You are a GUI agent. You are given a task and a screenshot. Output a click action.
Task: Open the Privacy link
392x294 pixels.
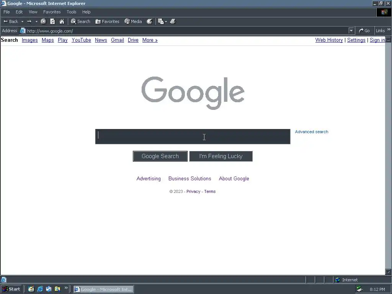point(193,191)
